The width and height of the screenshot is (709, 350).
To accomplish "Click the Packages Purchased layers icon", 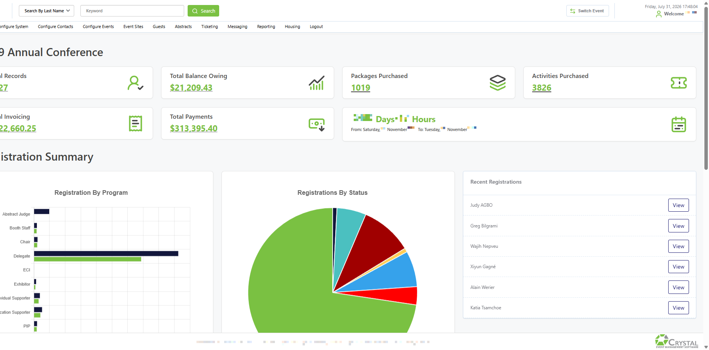I will (x=498, y=83).
